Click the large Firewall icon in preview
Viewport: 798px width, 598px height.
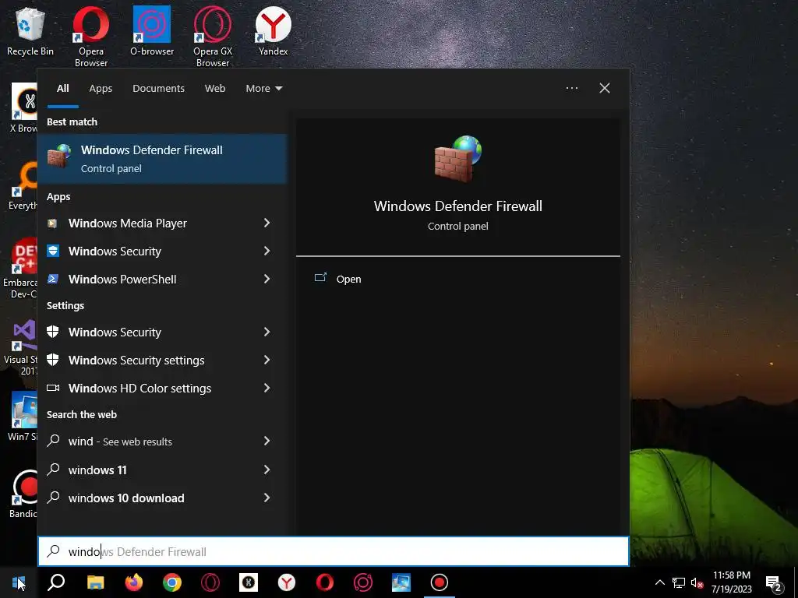click(457, 159)
